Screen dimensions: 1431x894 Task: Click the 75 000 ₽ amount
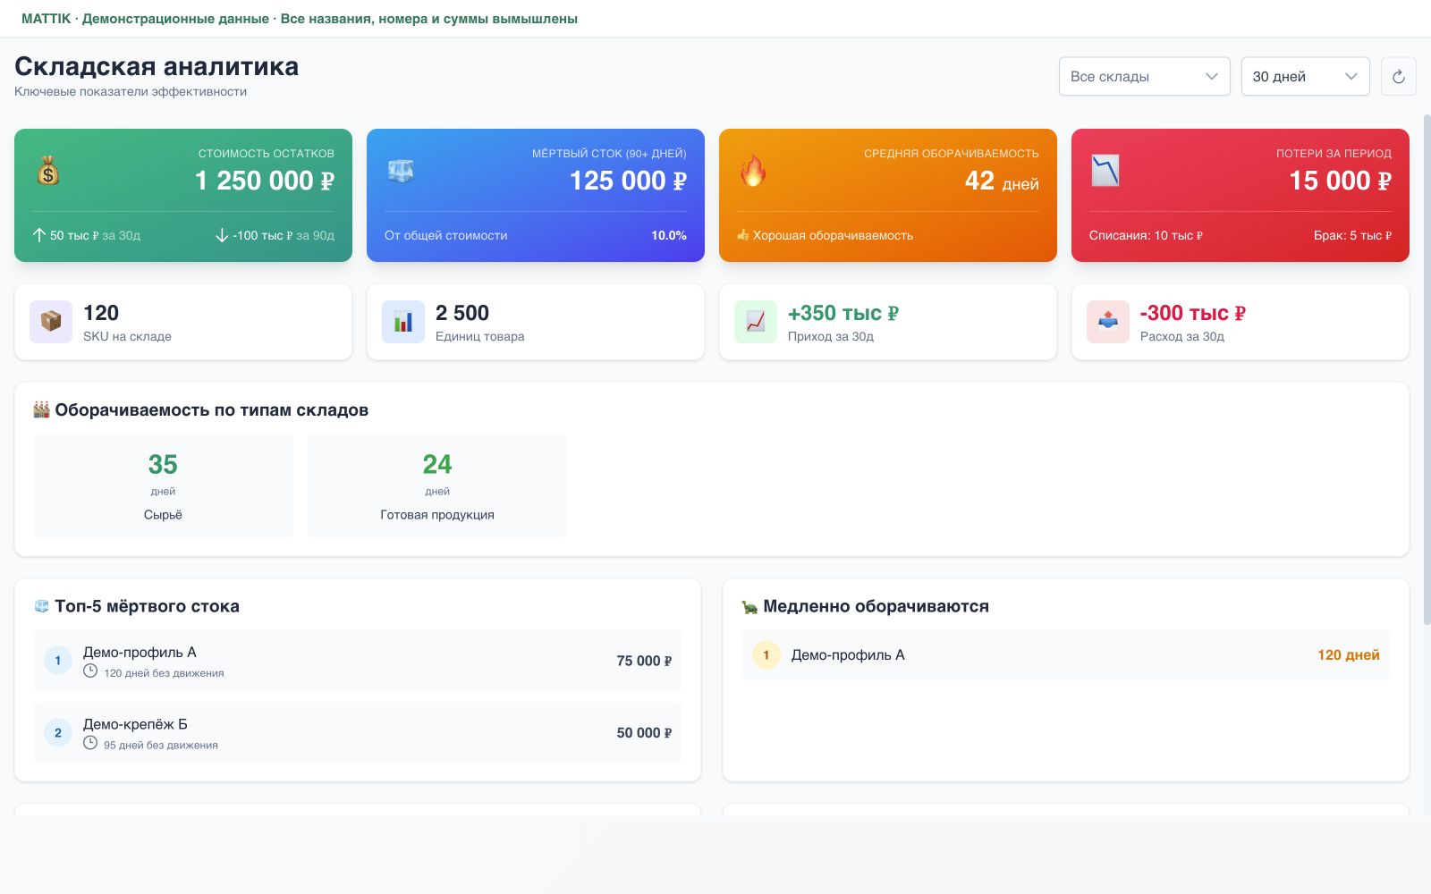point(644,661)
